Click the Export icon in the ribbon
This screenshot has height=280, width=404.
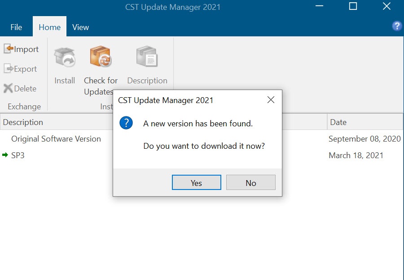8,69
